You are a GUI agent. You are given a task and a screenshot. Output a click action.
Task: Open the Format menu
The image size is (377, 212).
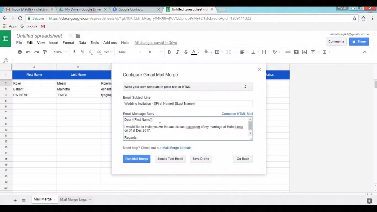68,43
